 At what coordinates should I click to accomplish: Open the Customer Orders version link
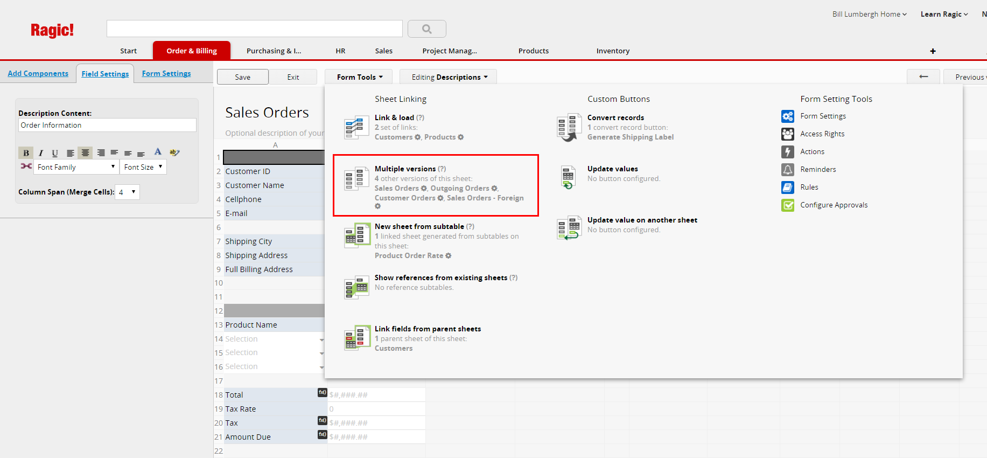(x=405, y=198)
